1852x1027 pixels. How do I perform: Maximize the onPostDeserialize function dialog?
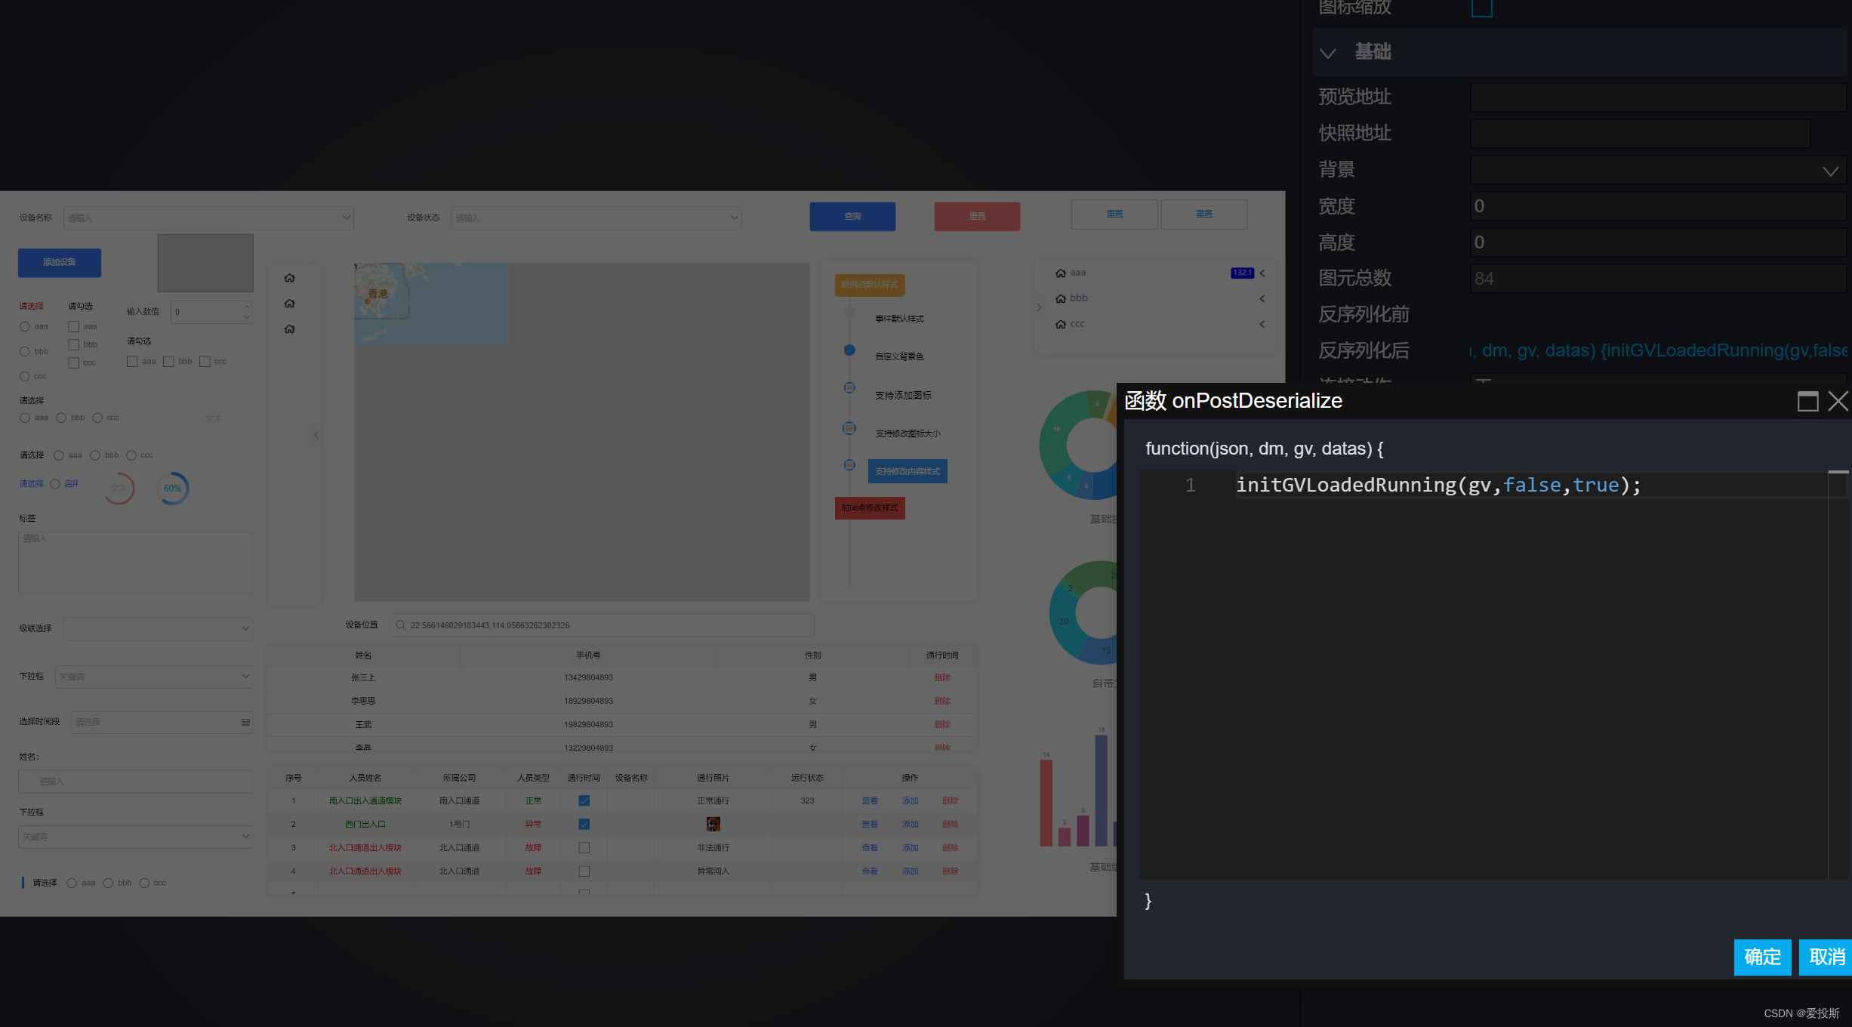[1807, 401]
